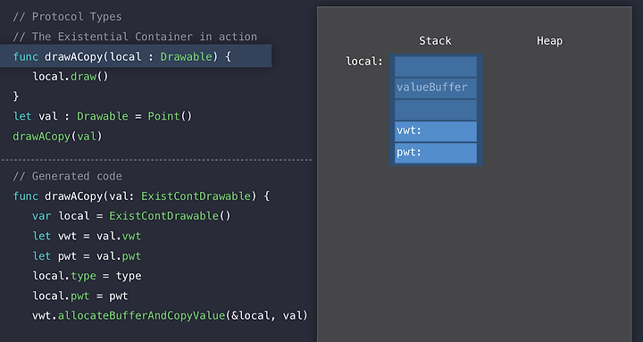Click the "// Protocol Types" comment line
The height and width of the screenshot is (342, 643).
(67, 17)
